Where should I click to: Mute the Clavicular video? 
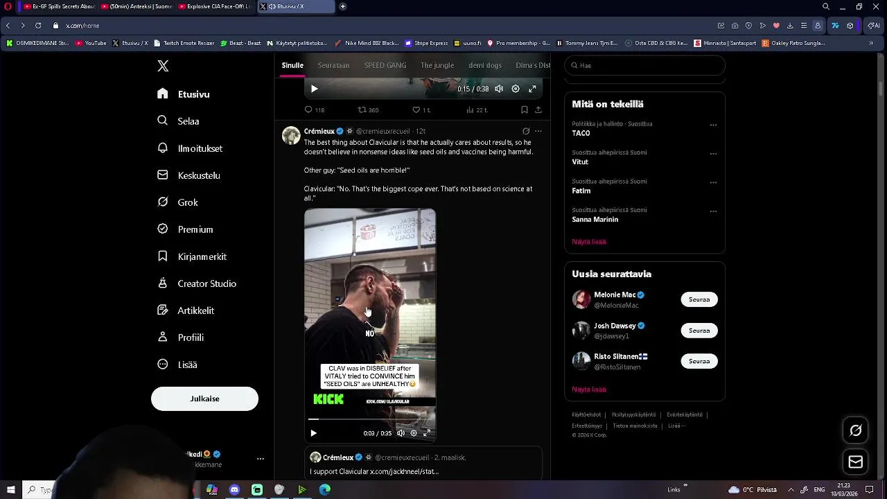click(x=401, y=433)
